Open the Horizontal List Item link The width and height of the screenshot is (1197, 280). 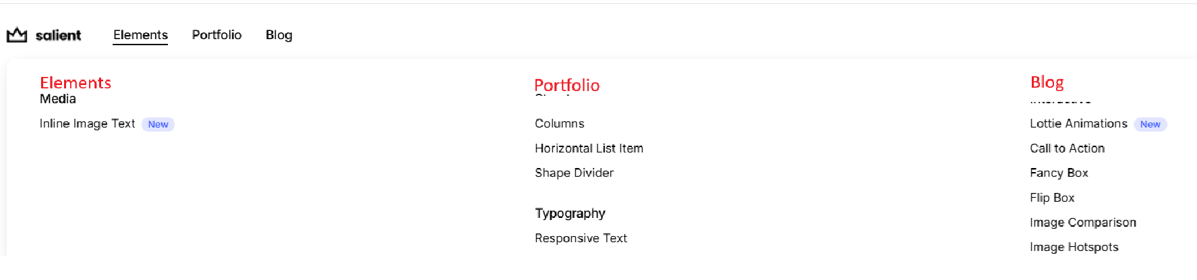[x=589, y=148]
